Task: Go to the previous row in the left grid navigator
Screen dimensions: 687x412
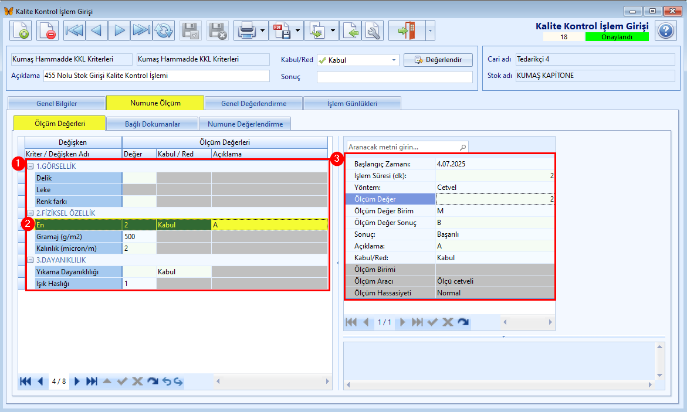Action: (40, 382)
